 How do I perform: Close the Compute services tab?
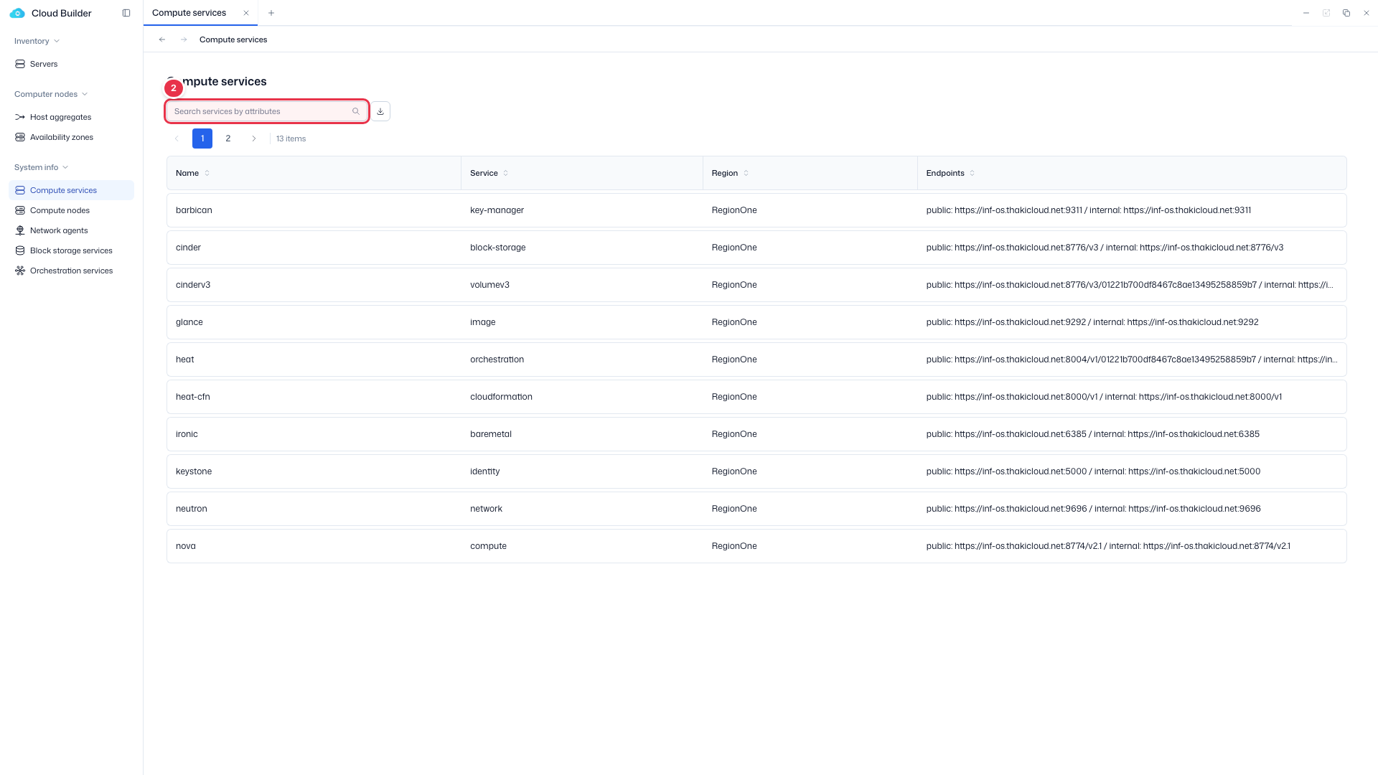246,13
